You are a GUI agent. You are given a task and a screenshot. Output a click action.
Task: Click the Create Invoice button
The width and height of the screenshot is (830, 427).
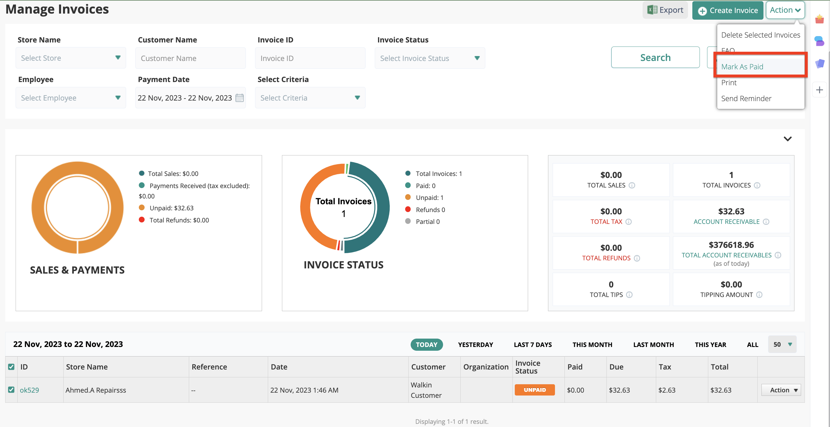[728, 10]
